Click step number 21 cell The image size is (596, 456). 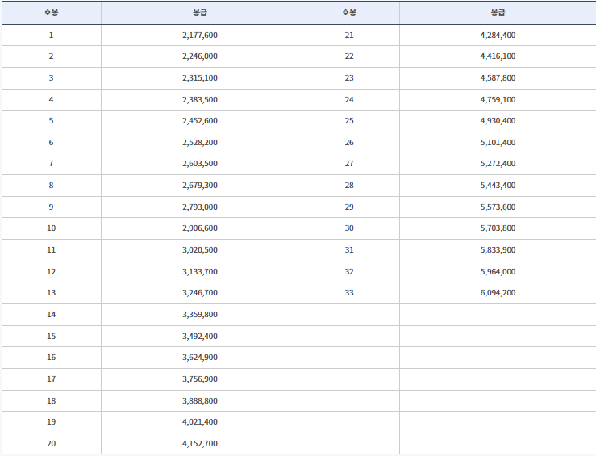[349, 36]
